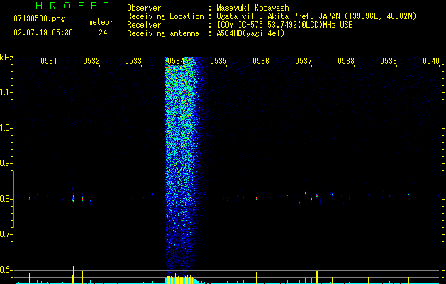This screenshot has height=284, width=446.
Task: Click the 1.1 kHz axis label
Action: [5, 92]
